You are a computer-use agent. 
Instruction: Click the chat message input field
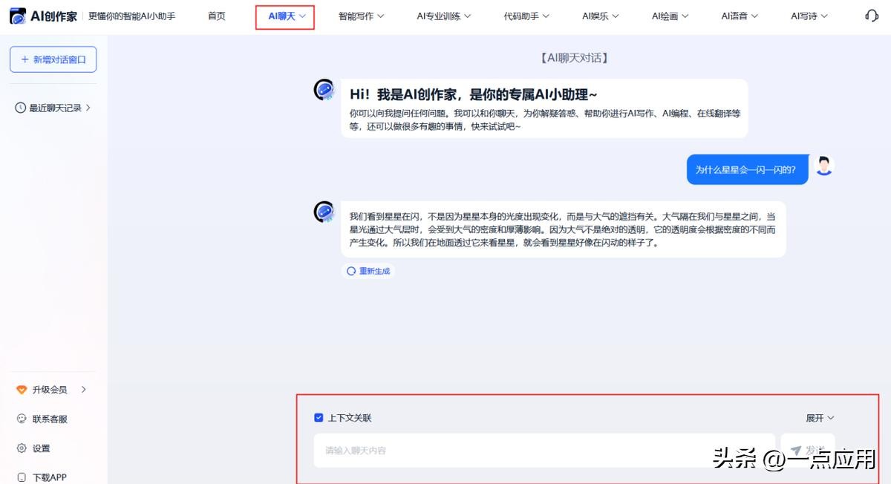[544, 451]
